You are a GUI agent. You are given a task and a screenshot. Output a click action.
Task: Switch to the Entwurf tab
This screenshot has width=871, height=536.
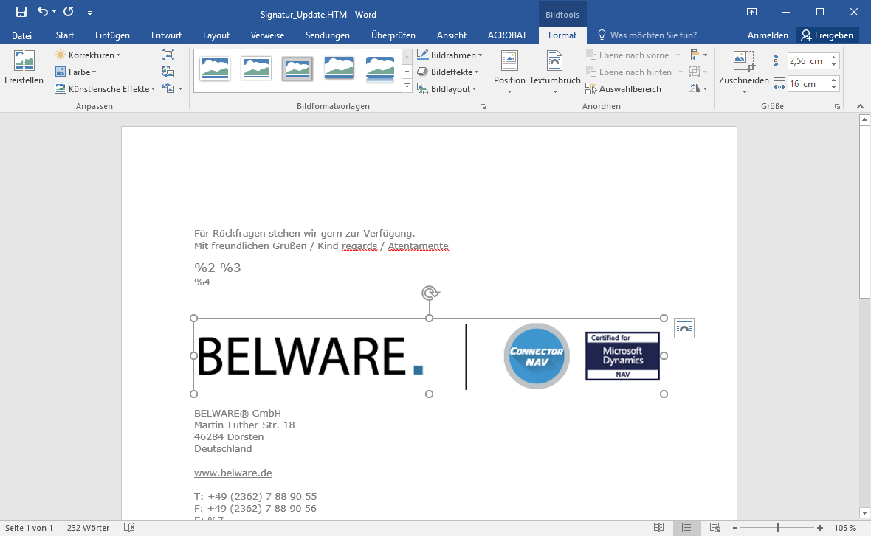166,35
